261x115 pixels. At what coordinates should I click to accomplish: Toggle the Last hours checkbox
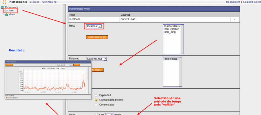(96, 114)
